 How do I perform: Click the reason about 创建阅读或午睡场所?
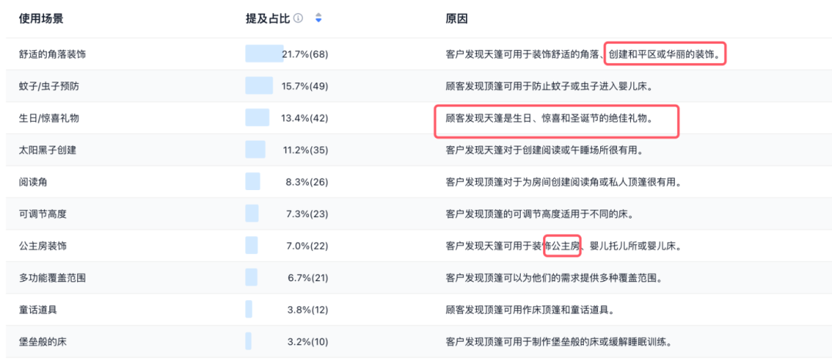[x=545, y=150]
